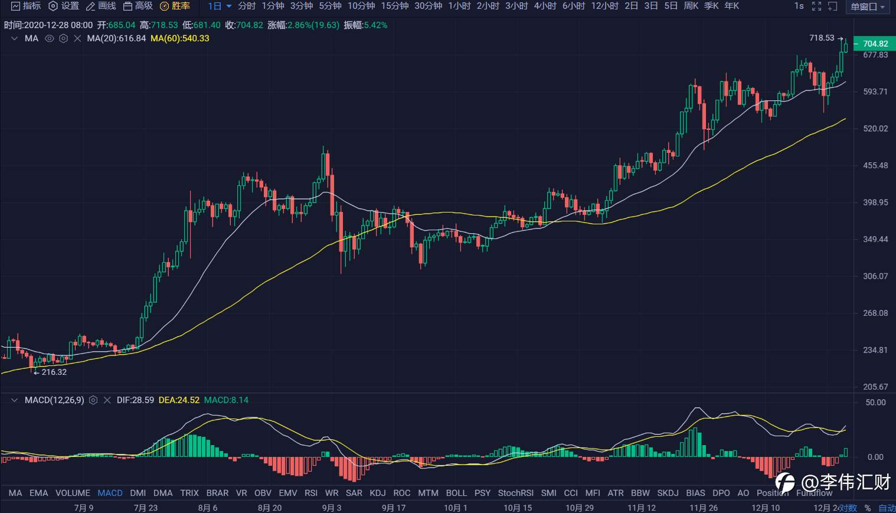Open MACD indicator settings hexagon icon

pyautogui.click(x=93, y=400)
